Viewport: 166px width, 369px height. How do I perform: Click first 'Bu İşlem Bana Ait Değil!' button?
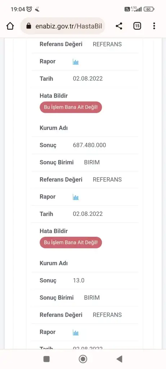(71, 107)
